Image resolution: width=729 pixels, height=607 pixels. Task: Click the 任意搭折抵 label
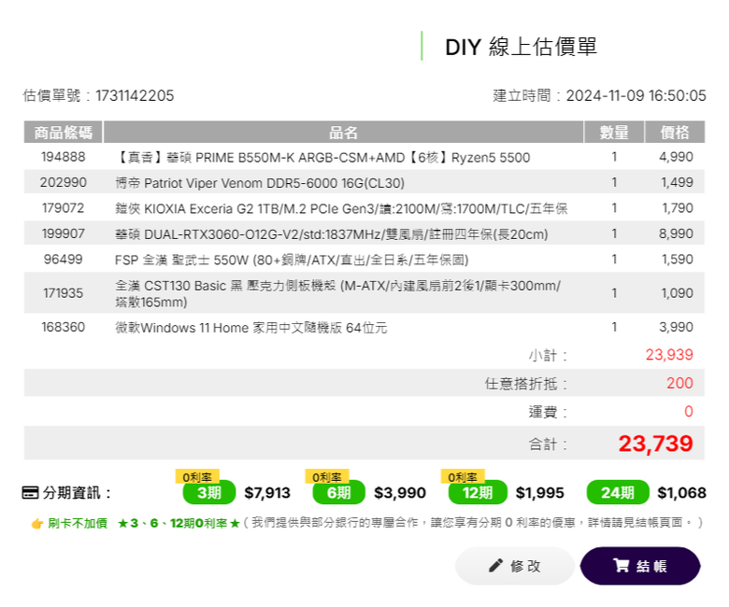point(526,384)
